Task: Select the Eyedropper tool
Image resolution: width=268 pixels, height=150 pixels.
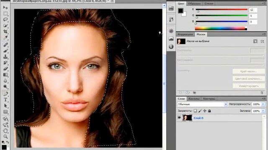Action: [x=5, y=37]
